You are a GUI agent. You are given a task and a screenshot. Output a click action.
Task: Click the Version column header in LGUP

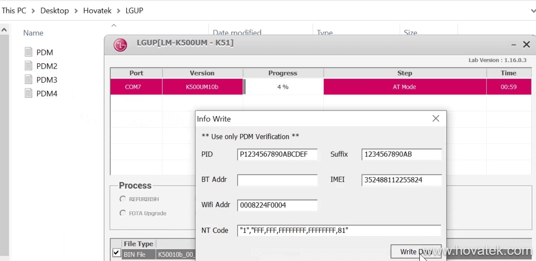click(x=202, y=73)
